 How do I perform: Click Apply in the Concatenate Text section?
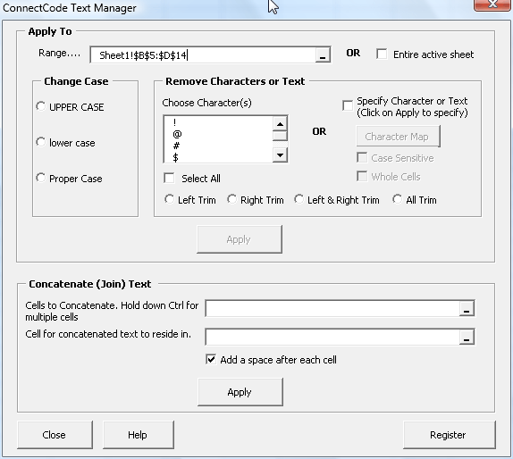(x=240, y=392)
